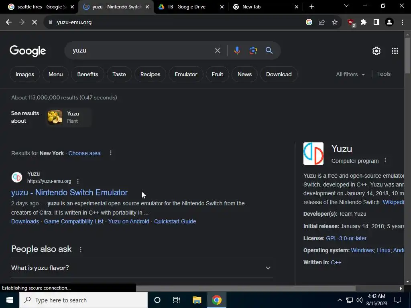Viewport: 411px width, 308px height.
Task: Select the Download filter chip
Action: pyautogui.click(x=279, y=74)
